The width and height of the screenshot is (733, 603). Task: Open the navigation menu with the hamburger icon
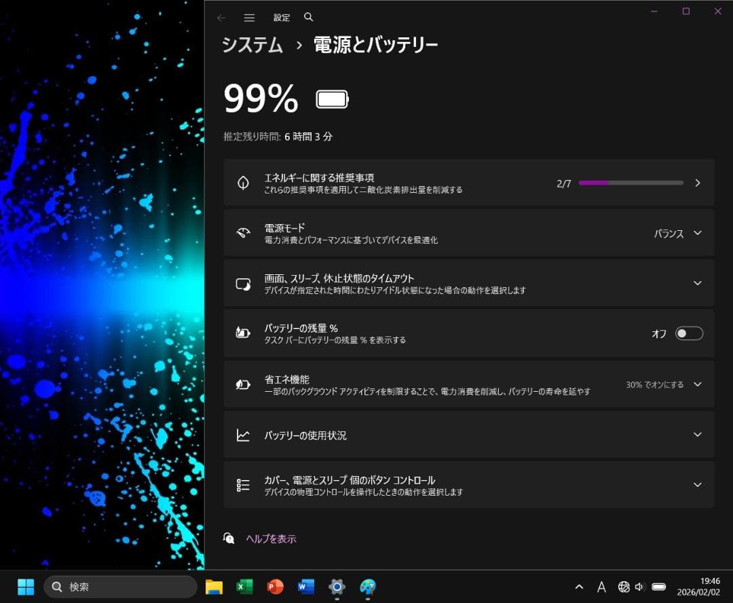click(249, 18)
